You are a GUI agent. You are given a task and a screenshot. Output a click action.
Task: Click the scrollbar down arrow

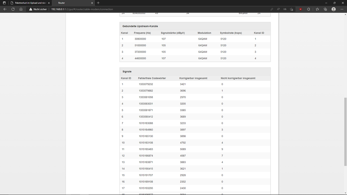point(345,193)
